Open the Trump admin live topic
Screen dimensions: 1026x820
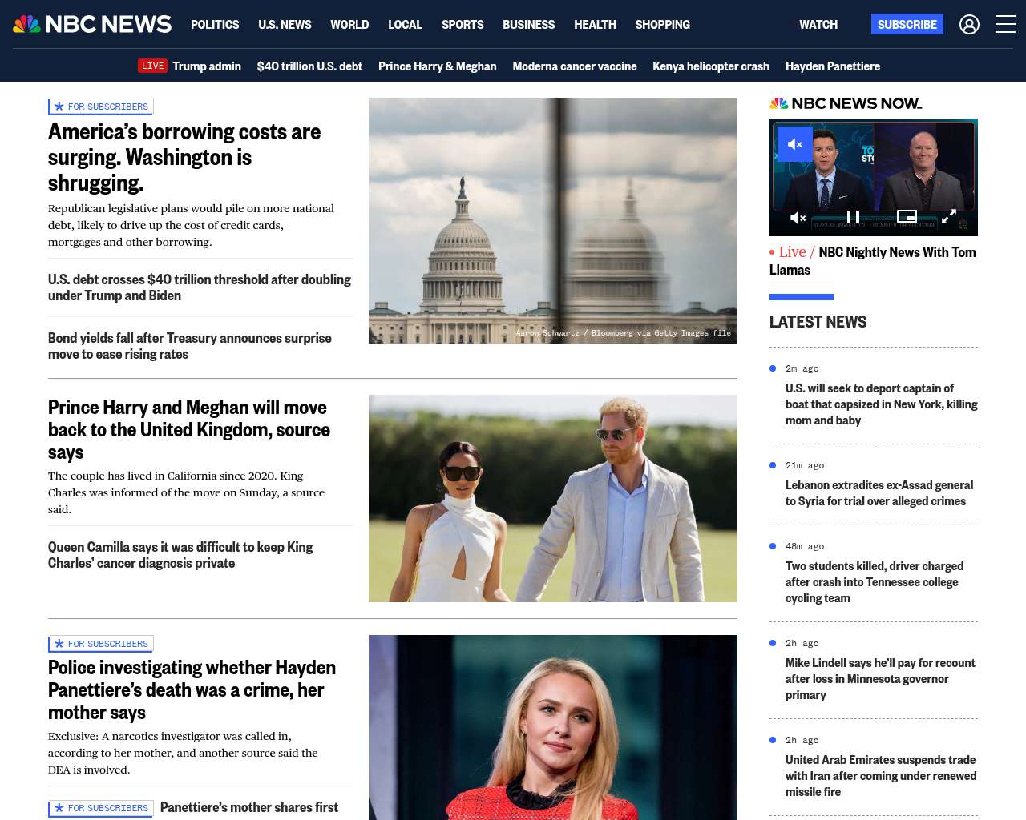[207, 66]
